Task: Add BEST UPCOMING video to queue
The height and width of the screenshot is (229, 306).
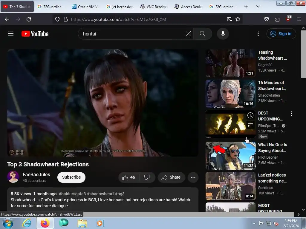Action: [x=250, y=125]
